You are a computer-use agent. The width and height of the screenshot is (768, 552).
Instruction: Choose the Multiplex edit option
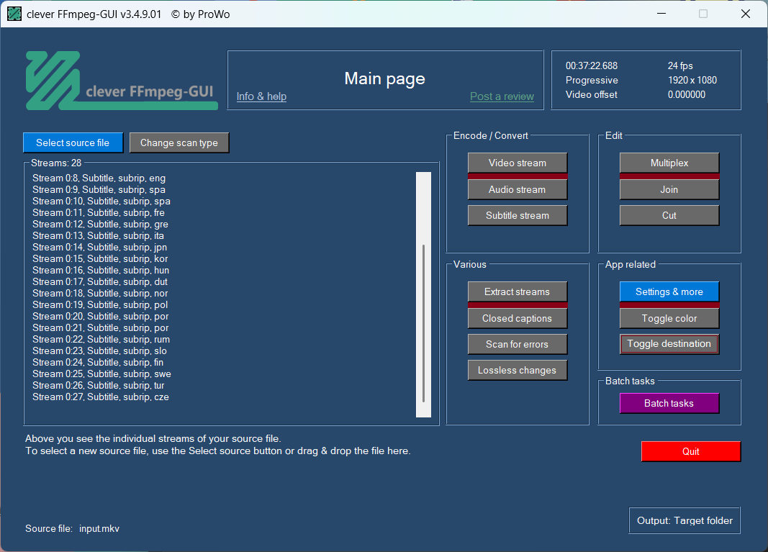[669, 163]
